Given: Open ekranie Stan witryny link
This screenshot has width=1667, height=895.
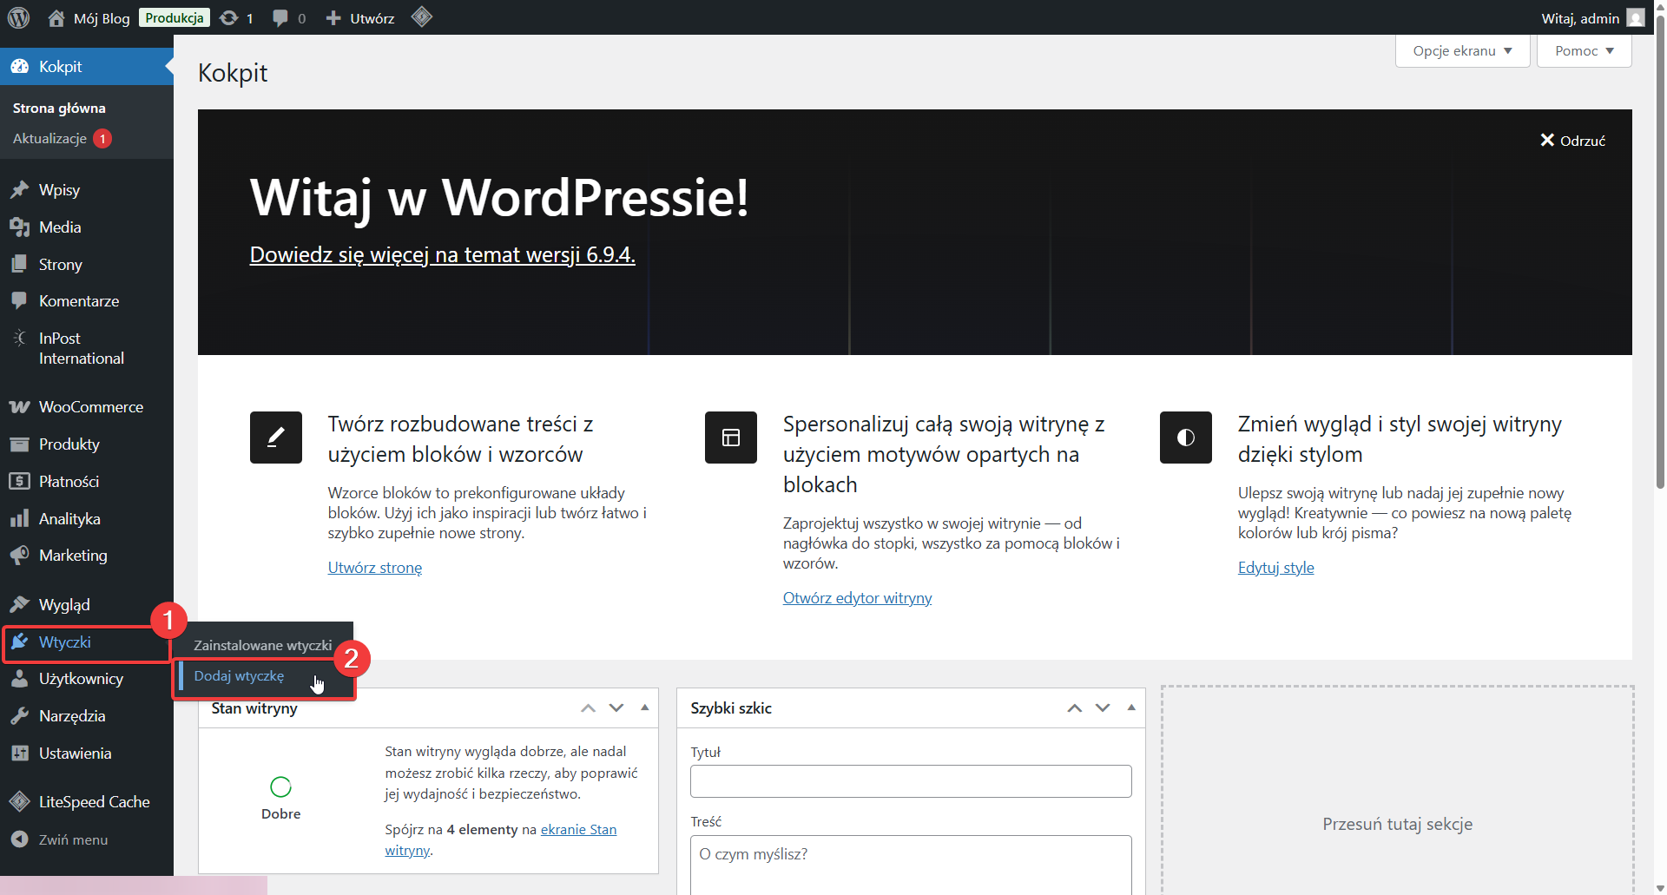Looking at the screenshot, I should point(578,830).
